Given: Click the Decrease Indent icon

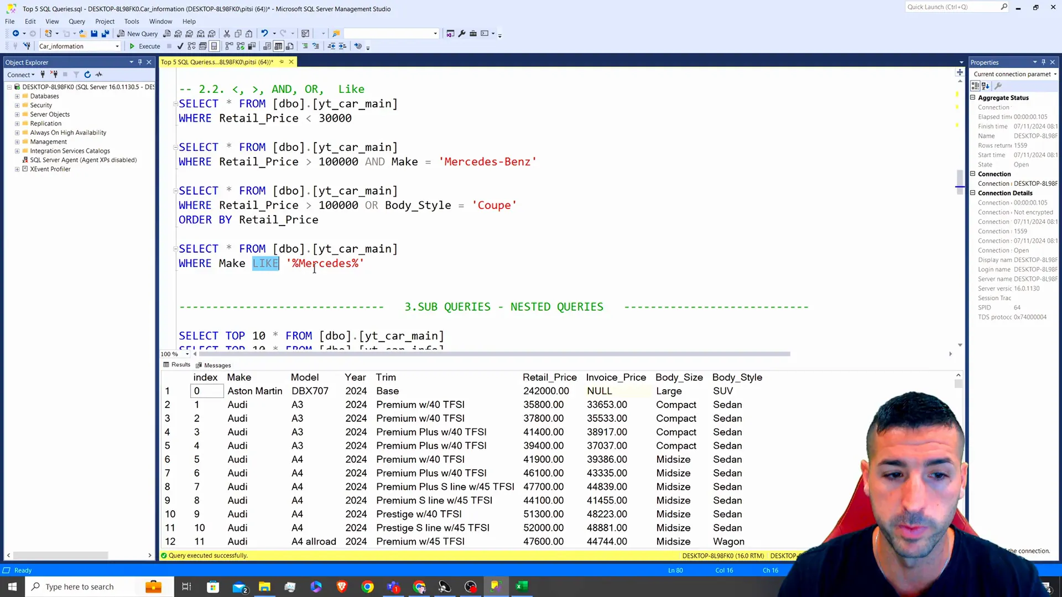Looking at the screenshot, I should 331,46.
